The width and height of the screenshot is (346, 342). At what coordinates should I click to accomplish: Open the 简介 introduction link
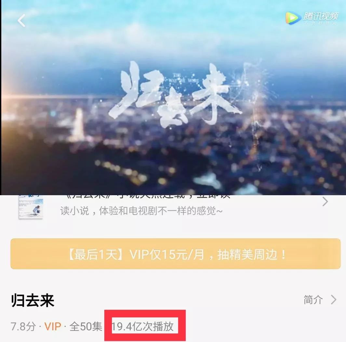[x=313, y=300]
